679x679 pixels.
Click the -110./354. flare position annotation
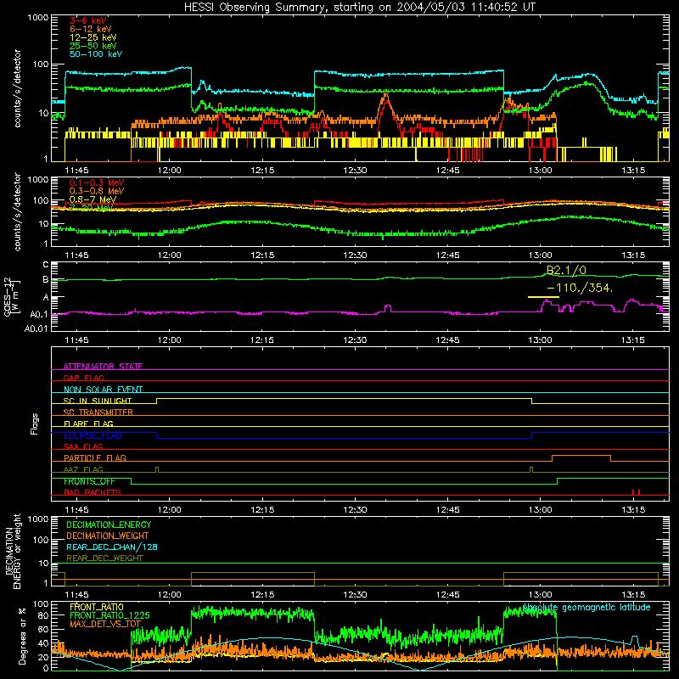point(581,288)
